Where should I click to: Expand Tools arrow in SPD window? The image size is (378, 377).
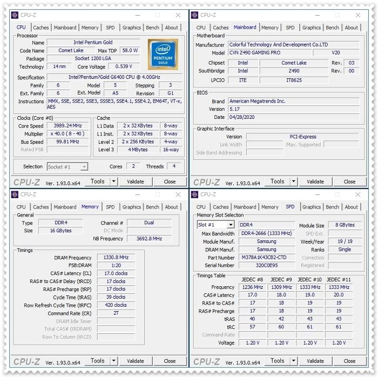(293, 361)
